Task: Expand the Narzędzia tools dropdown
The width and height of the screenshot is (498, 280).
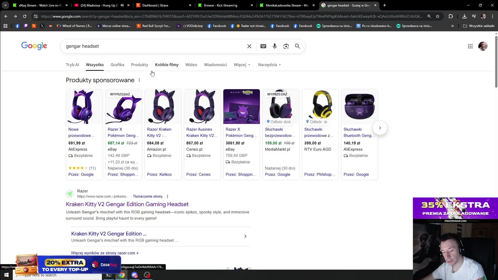Action: tap(269, 65)
